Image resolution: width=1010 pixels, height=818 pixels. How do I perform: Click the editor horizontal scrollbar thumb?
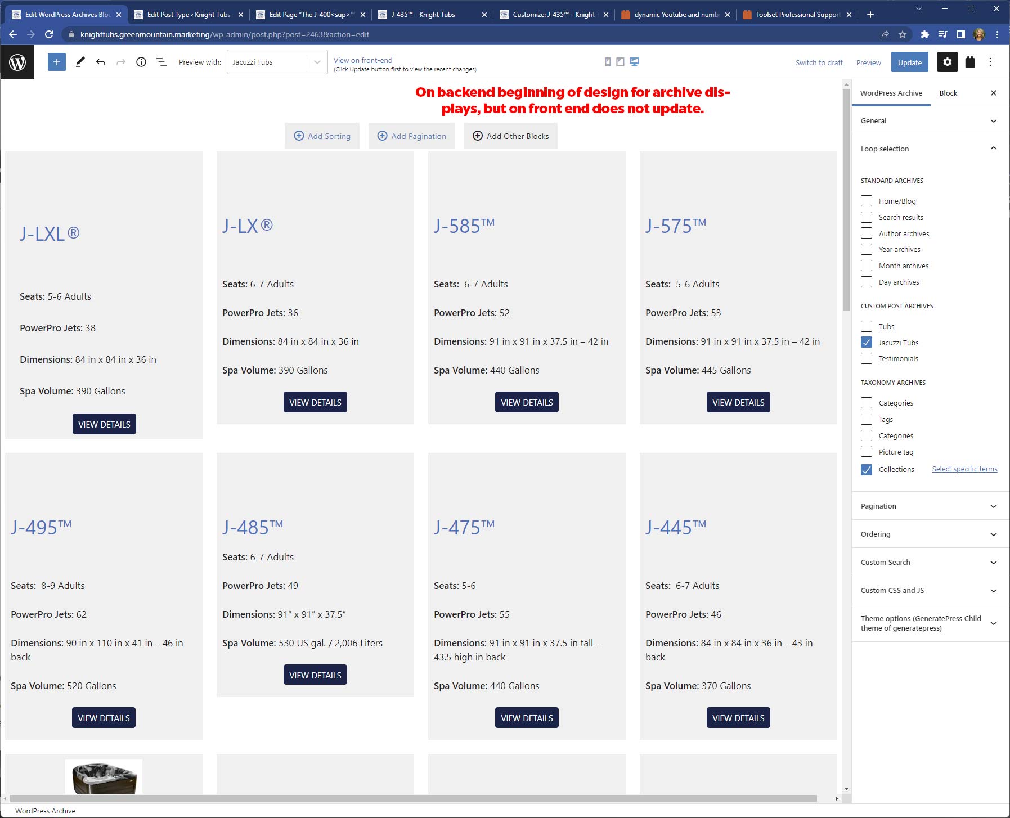(414, 798)
